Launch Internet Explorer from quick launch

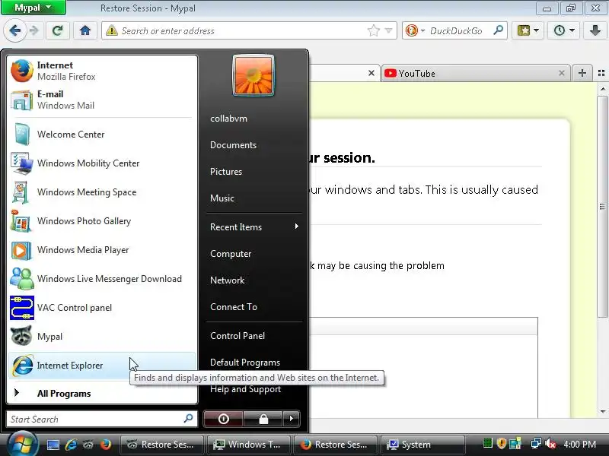coord(71,445)
